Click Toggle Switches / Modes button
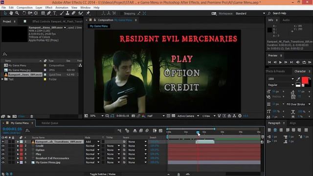 [x=103, y=174]
